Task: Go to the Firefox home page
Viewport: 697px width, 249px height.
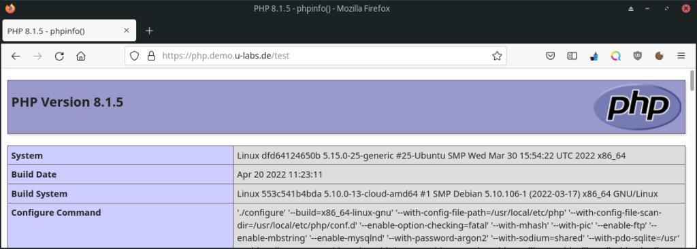Action: click(80, 56)
